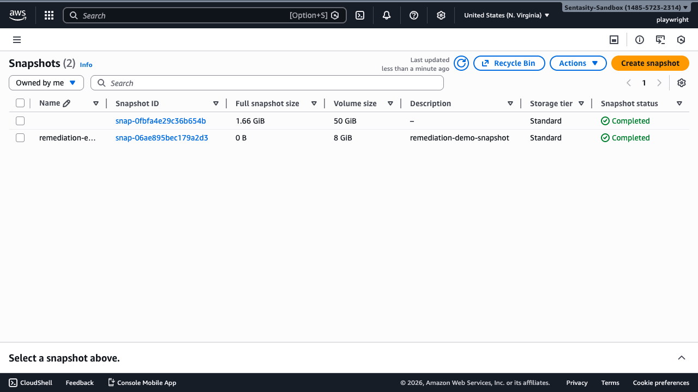Screen dimensions: 698x392
Task: Open the hamburger navigation menu
Action: click(x=17, y=40)
